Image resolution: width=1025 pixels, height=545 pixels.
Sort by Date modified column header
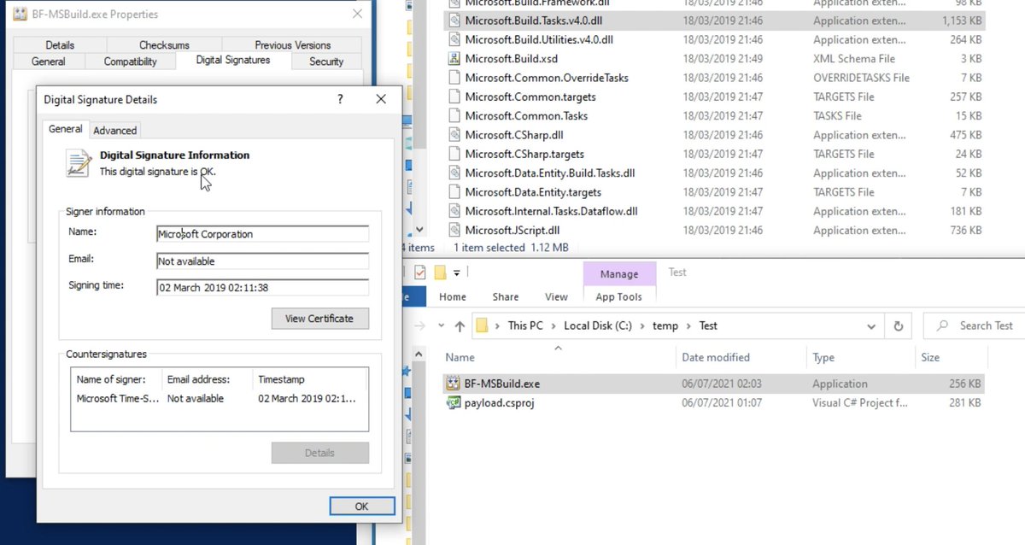tap(741, 357)
